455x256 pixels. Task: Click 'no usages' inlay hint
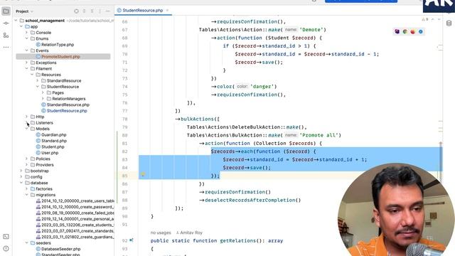tap(161, 233)
